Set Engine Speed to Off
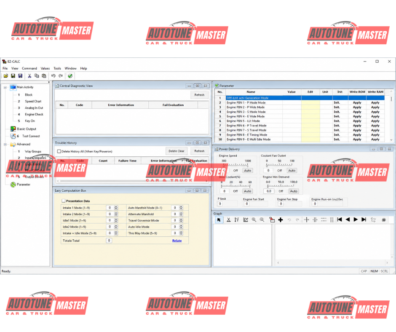This screenshot has height=332, width=396. point(235,171)
